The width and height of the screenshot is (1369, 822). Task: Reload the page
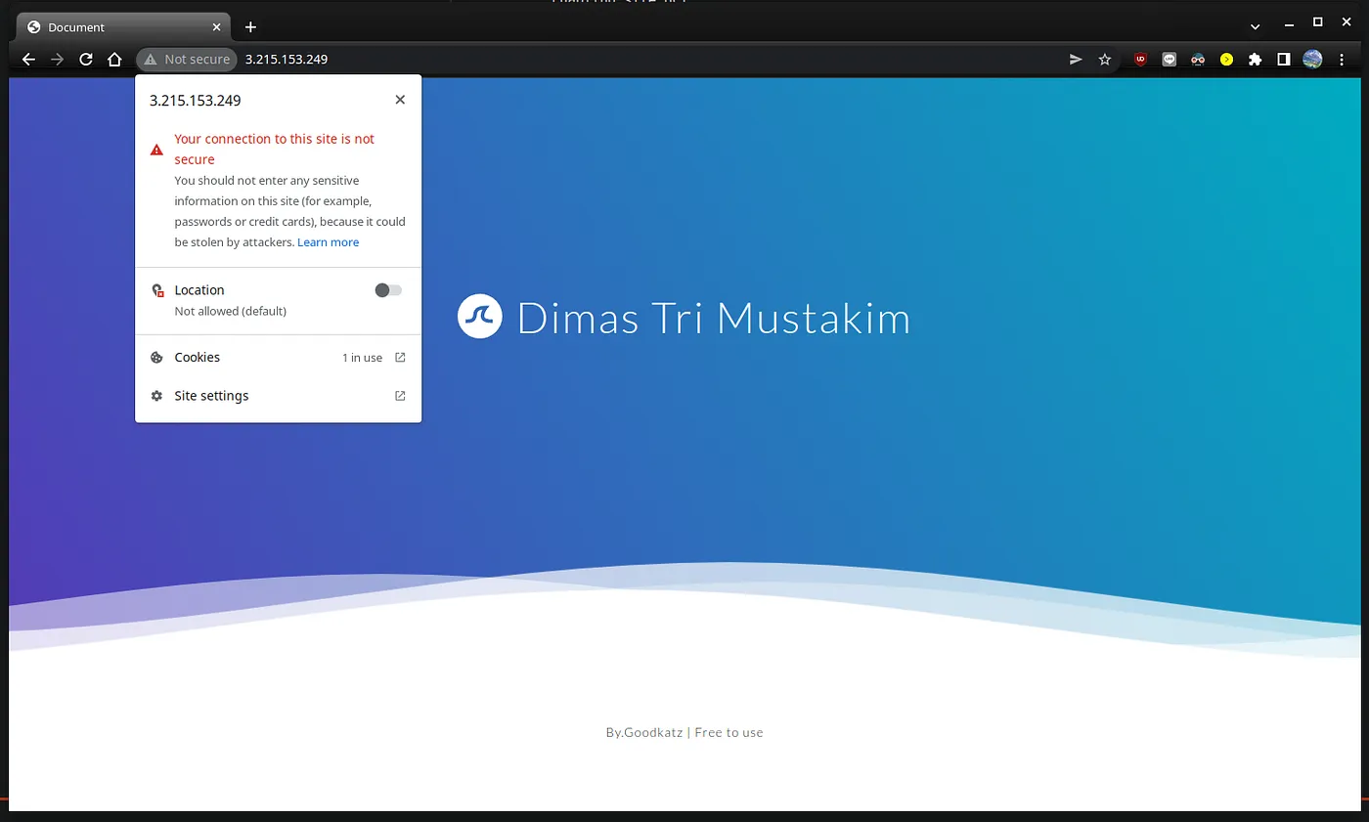point(86,59)
